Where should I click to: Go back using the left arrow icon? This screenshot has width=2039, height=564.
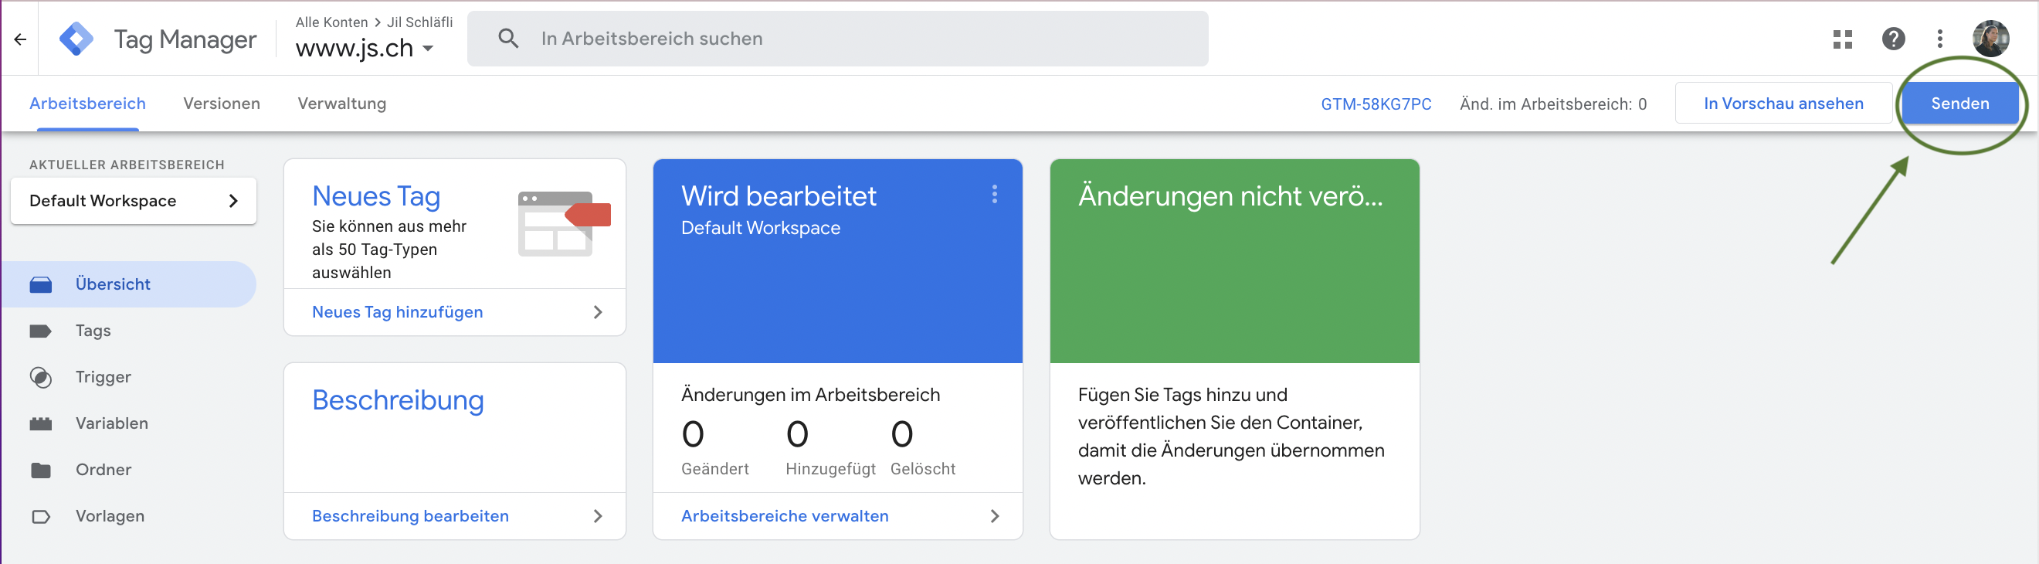(21, 39)
